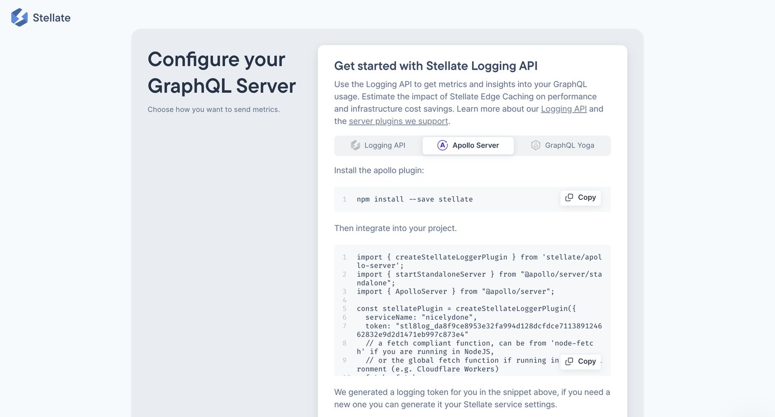Screen dimensions: 775x417
Task: Switch to the Logging API tab
Action: coord(378,145)
